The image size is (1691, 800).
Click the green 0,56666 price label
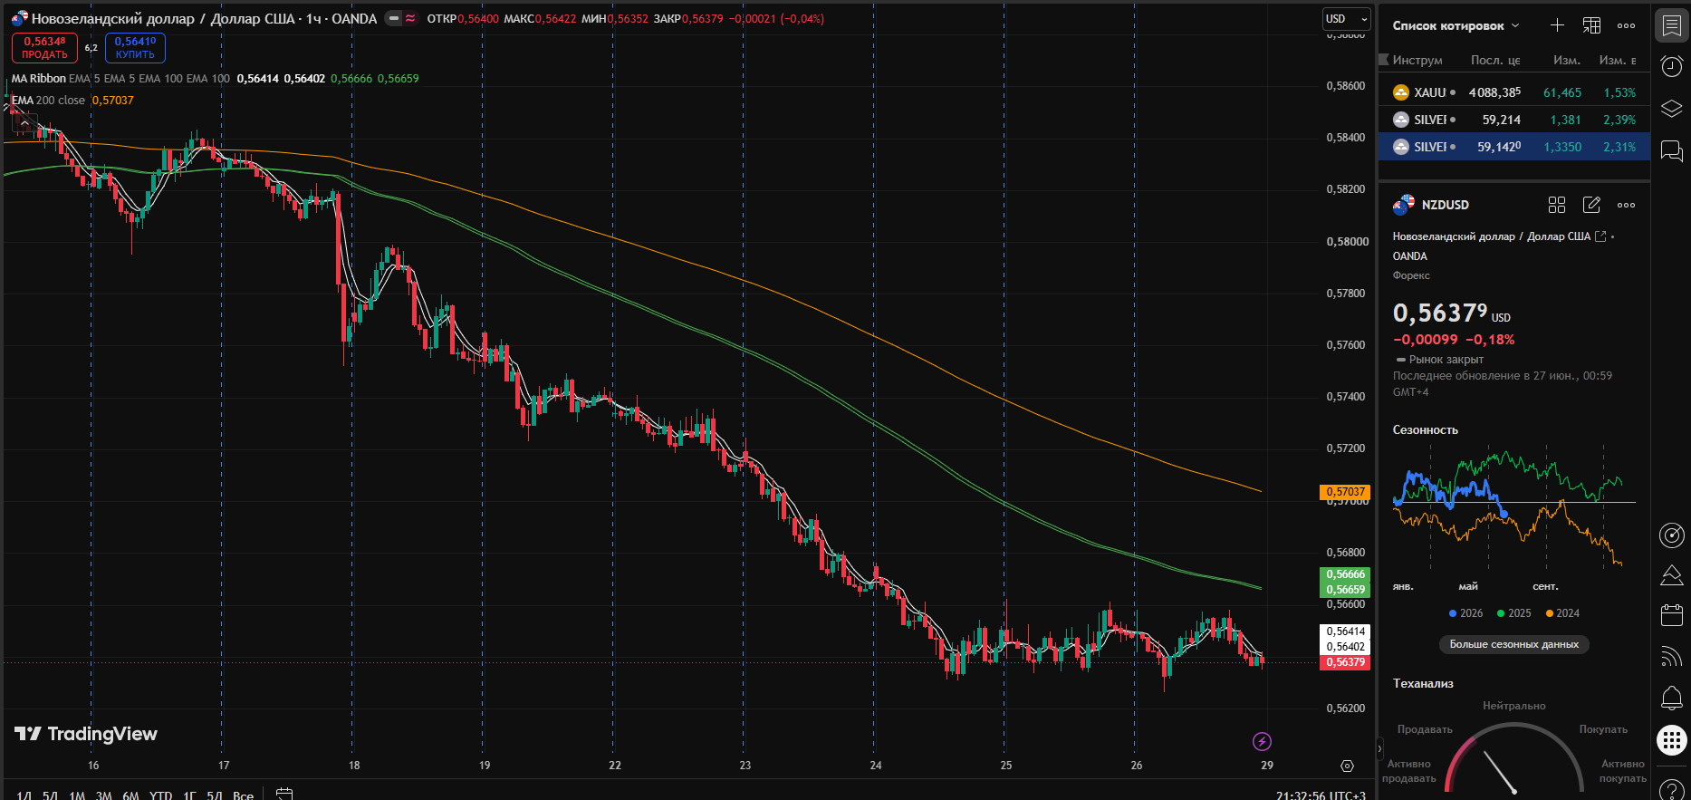coord(1345,574)
